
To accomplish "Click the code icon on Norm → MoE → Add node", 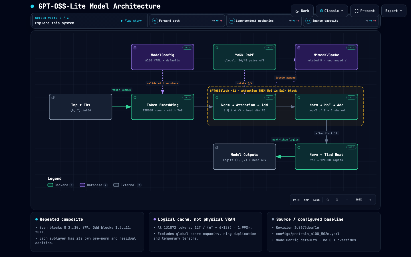I will click(299, 98).
